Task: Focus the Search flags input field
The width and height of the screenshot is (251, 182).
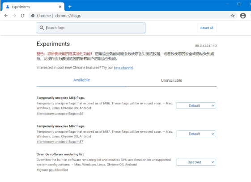Action: tap(91, 28)
